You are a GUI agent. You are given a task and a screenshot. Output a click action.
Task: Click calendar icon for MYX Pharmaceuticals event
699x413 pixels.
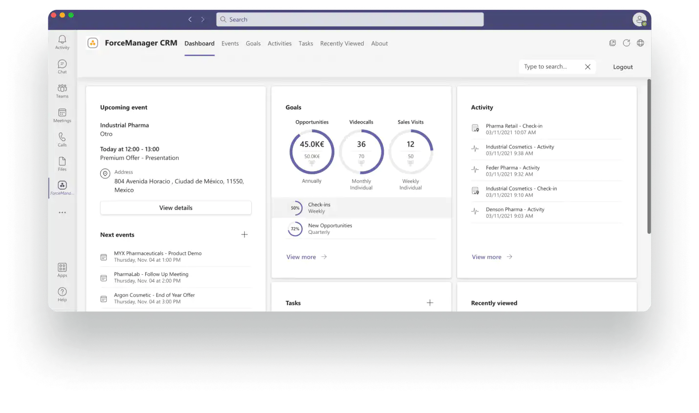click(104, 257)
